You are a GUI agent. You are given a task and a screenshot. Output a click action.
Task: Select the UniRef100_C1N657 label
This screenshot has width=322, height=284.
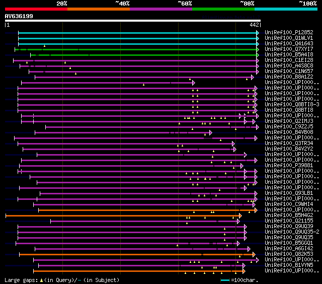[x=289, y=72]
